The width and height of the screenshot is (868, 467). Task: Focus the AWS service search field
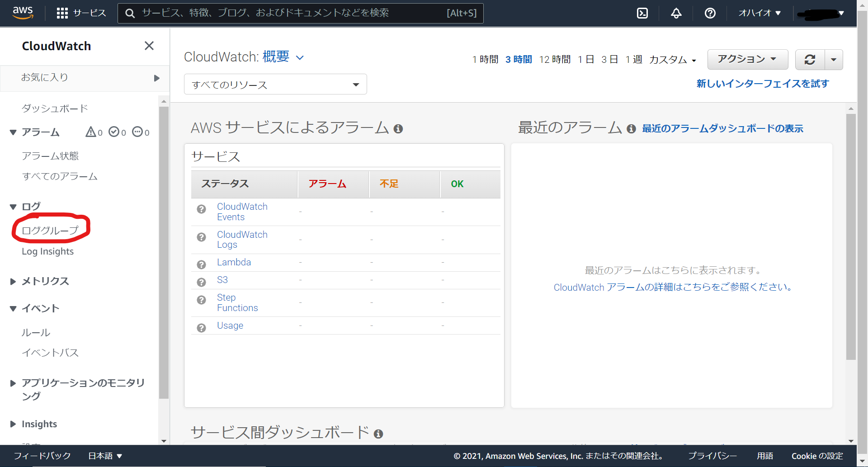point(301,13)
